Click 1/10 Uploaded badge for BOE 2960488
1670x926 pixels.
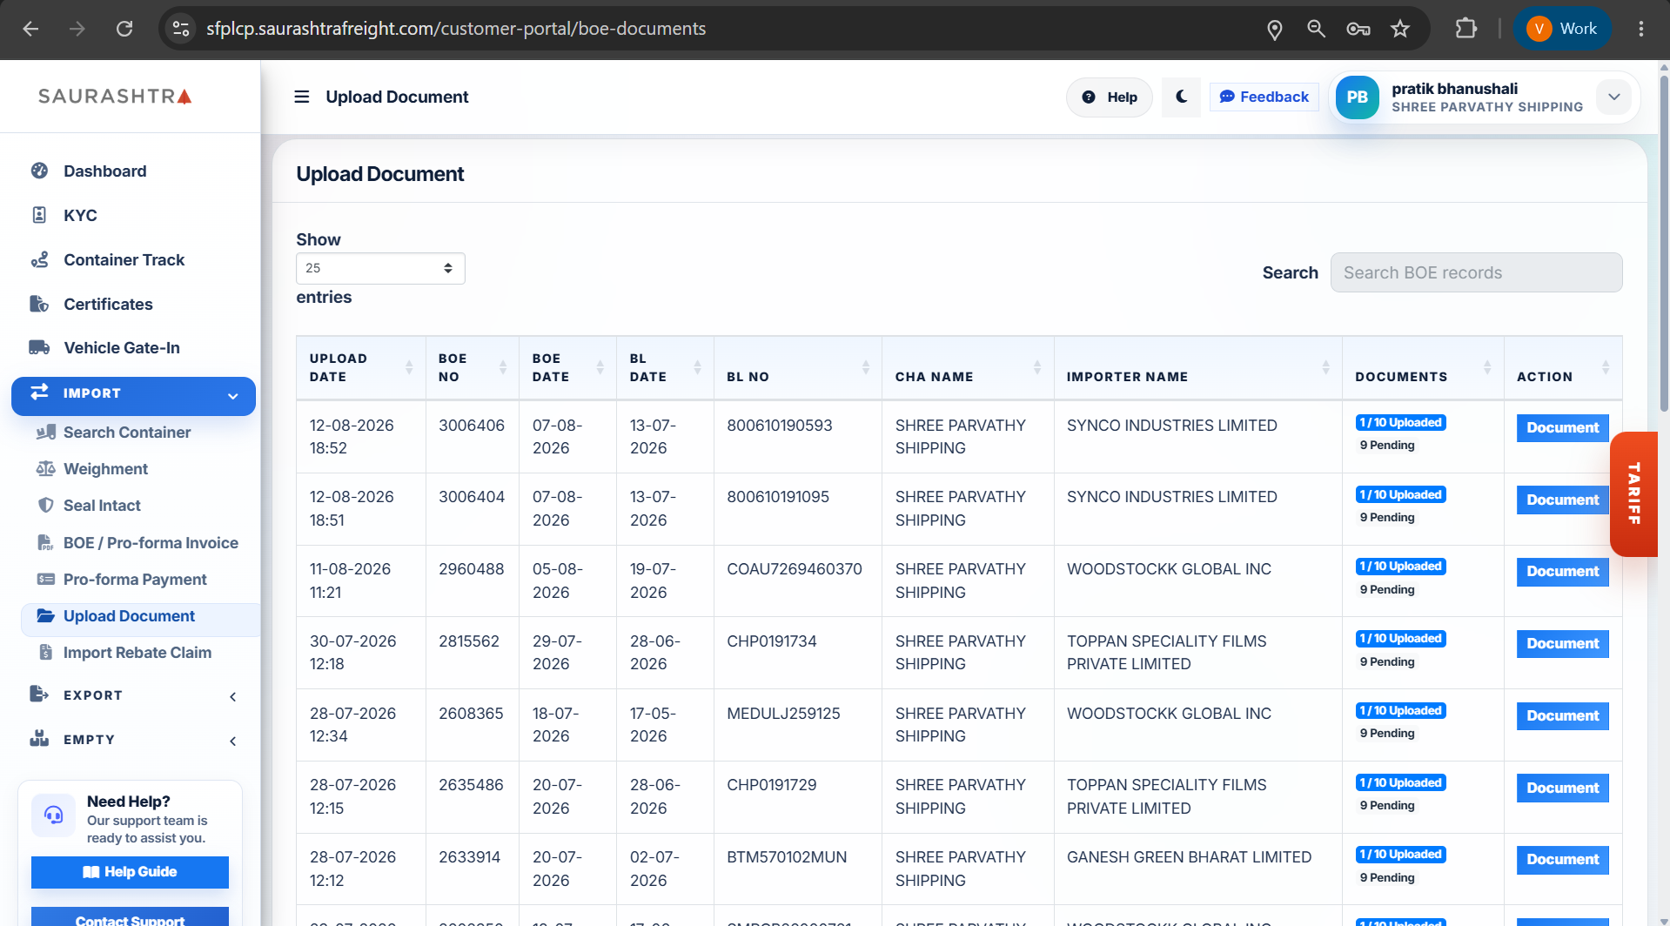(1400, 567)
